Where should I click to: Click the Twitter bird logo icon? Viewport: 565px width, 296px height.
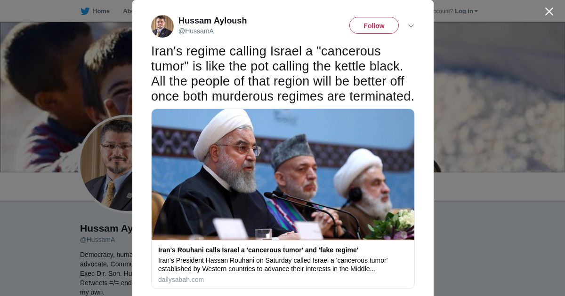(85, 11)
